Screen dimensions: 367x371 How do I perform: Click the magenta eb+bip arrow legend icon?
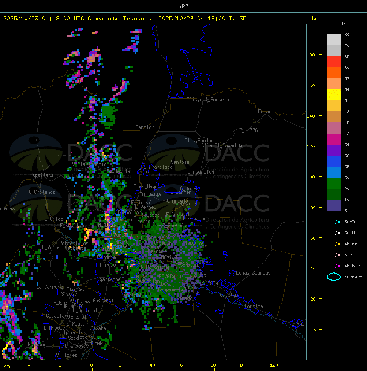[x=333, y=266]
